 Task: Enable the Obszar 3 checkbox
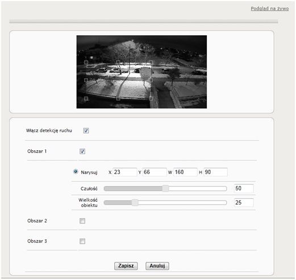tap(82, 241)
